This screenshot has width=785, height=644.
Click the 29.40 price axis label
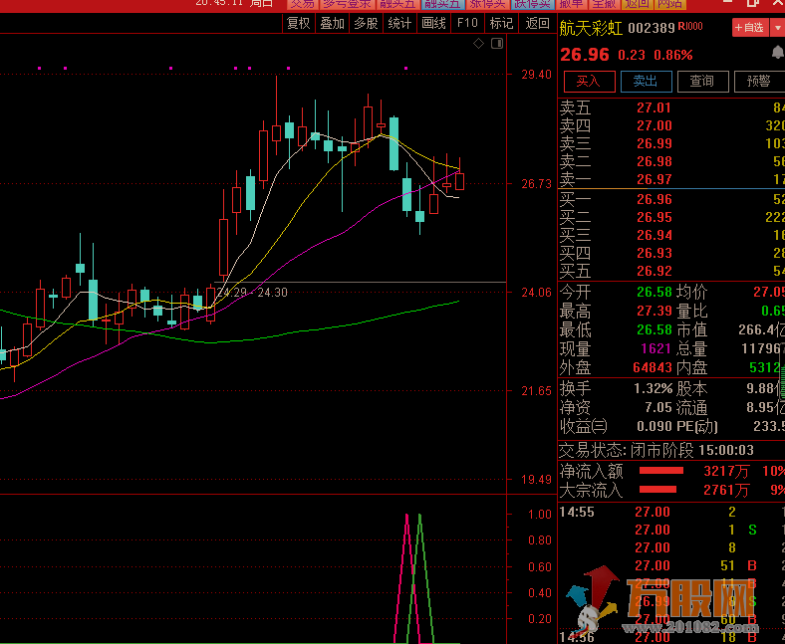536,75
